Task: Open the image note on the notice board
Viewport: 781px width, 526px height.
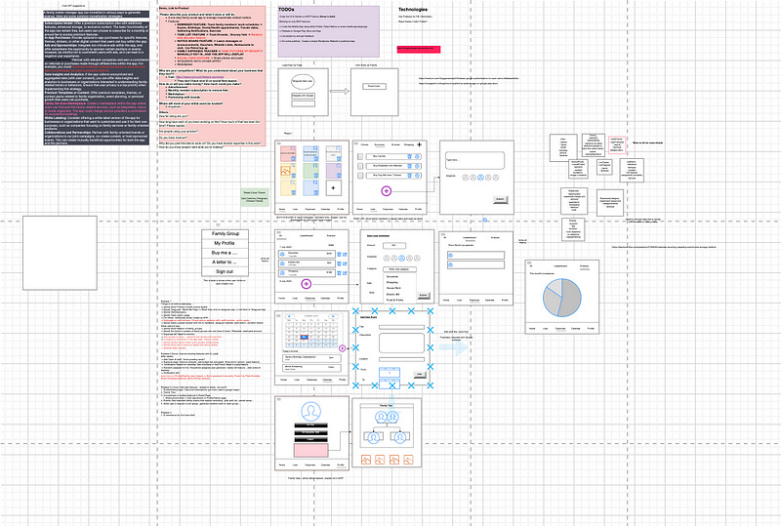Action: (286, 173)
